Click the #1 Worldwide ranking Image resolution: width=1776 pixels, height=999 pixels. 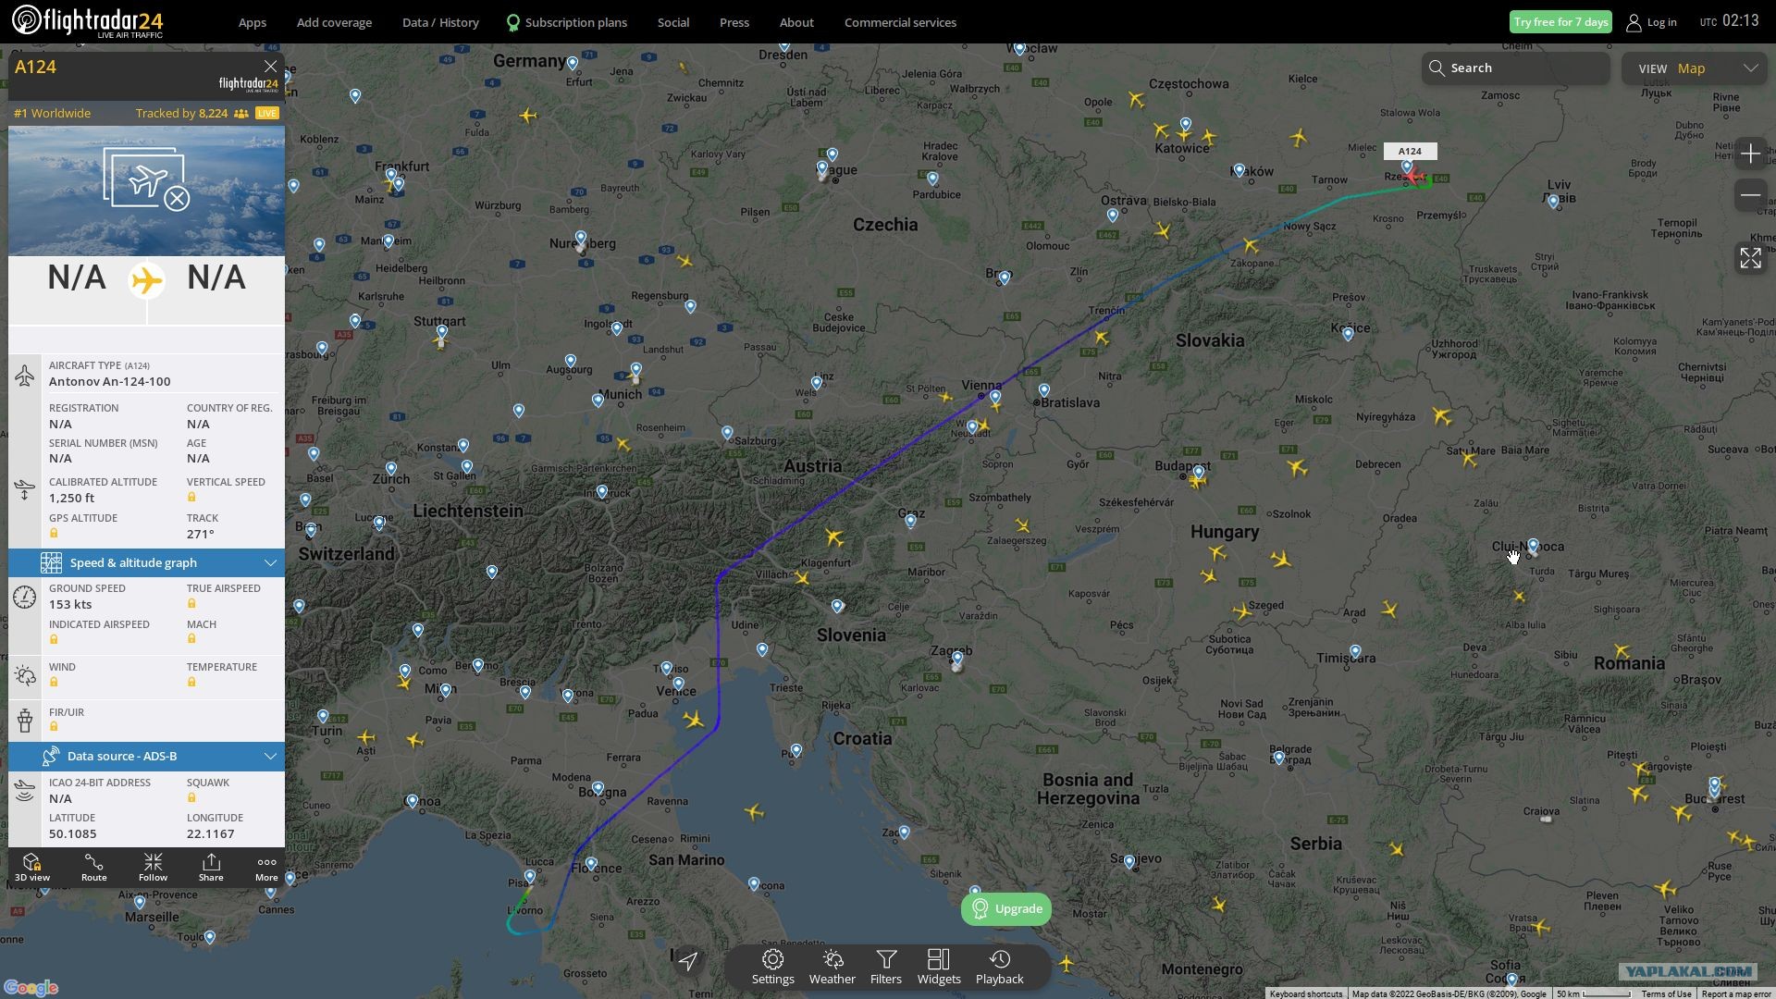click(x=53, y=113)
